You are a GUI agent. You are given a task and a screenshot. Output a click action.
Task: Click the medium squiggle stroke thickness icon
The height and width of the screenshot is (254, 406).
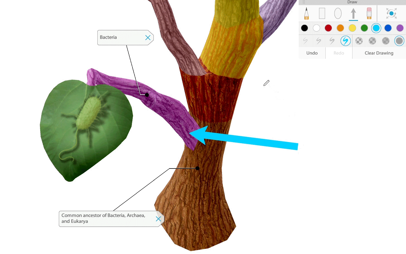(x=318, y=41)
